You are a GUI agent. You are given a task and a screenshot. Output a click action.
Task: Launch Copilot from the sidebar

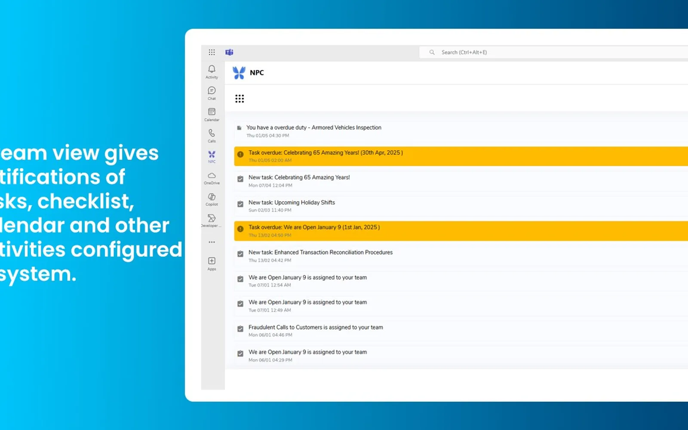point(212,199)
